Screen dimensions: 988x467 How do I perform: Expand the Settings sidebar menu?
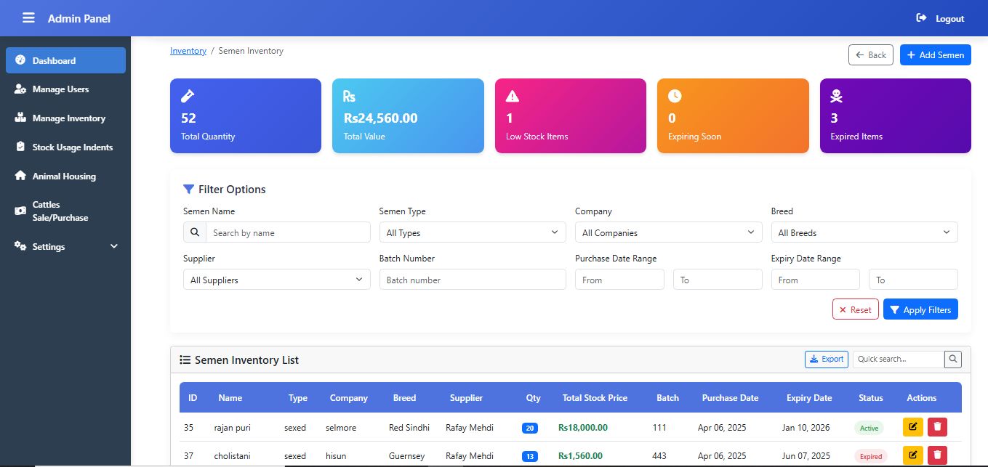65,247
